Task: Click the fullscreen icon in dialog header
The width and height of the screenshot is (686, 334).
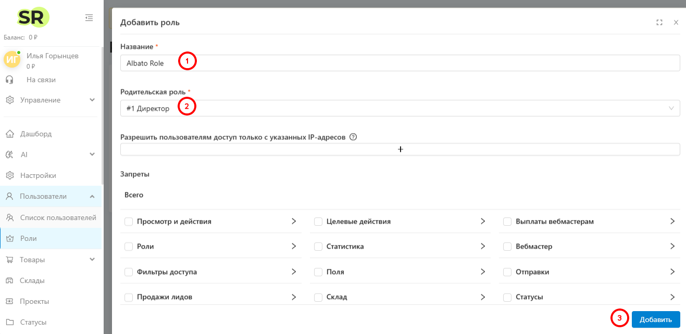Action: pos(659,22)
